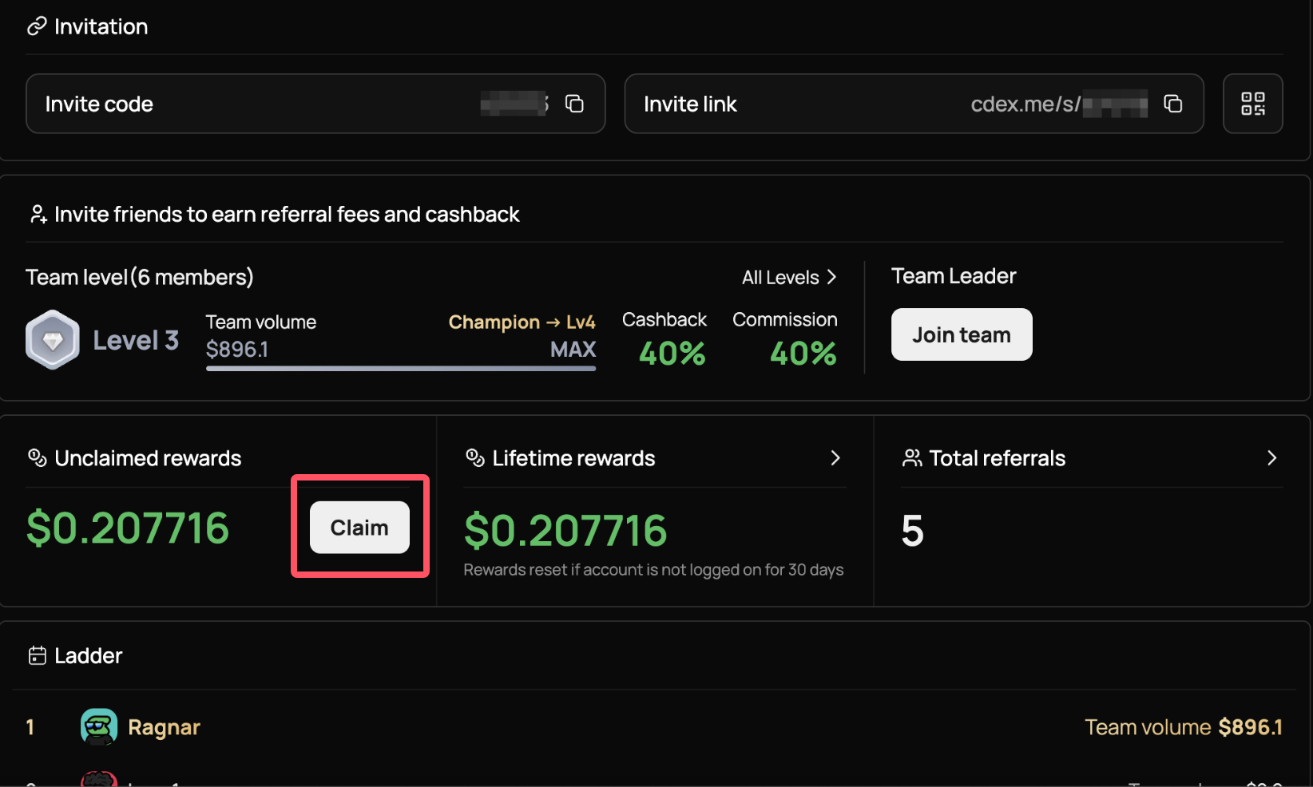The height and width of the screenshot is (787, 1313).
Task: Click the Lifetime rewards coin icon
Action: [475, 457]
